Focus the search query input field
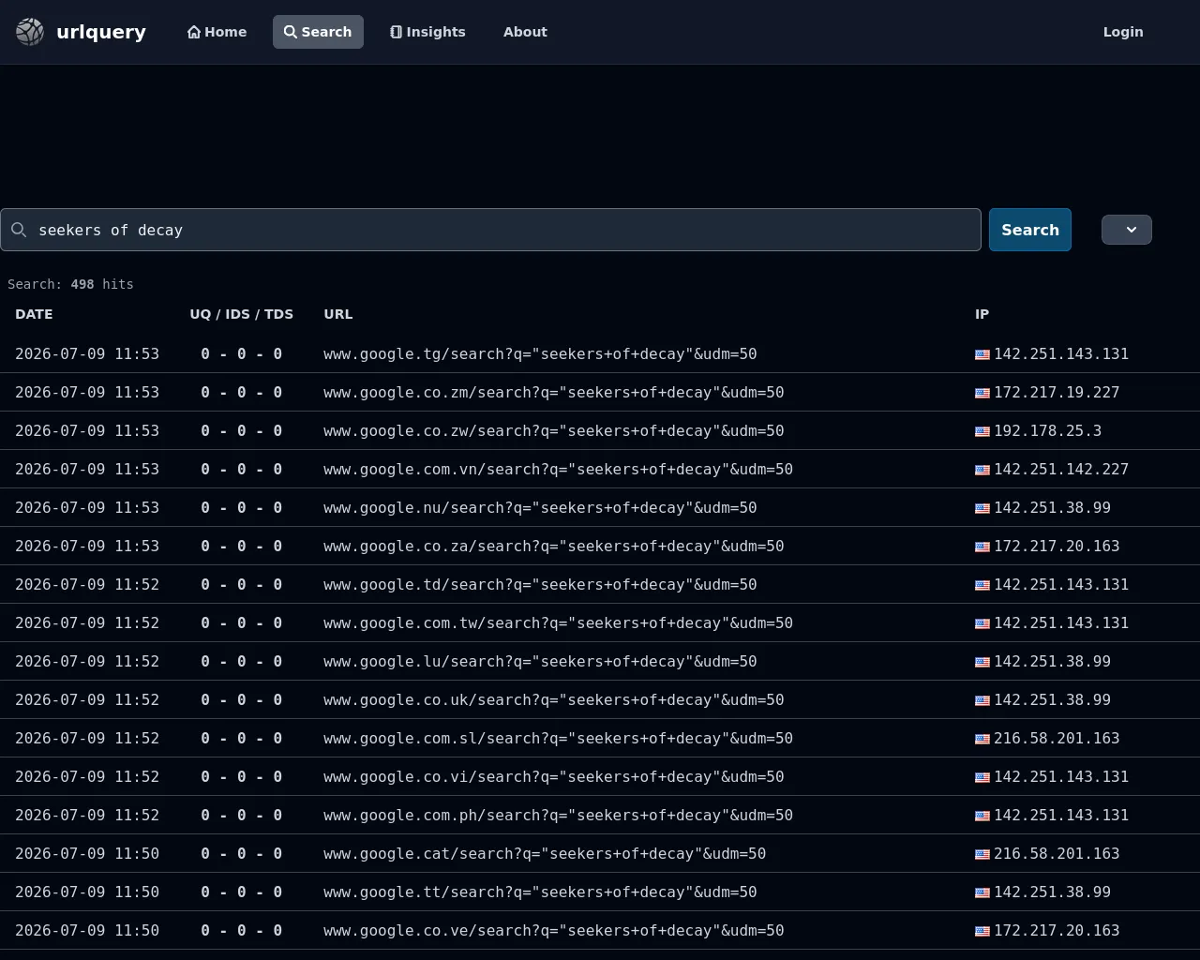The image size is (1200, 960). (490, 230)
